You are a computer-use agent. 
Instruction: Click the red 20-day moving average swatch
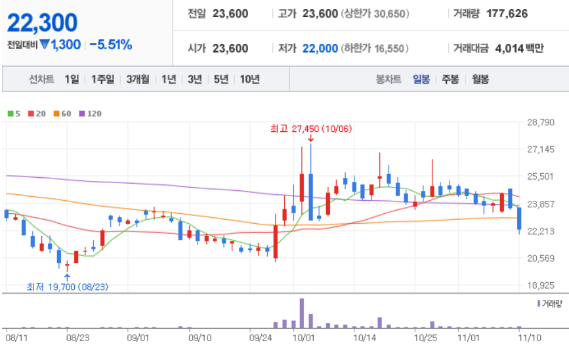(x=31, y=114)
